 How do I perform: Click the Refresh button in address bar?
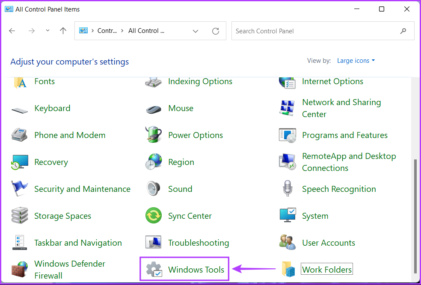(x=216, y=31)
